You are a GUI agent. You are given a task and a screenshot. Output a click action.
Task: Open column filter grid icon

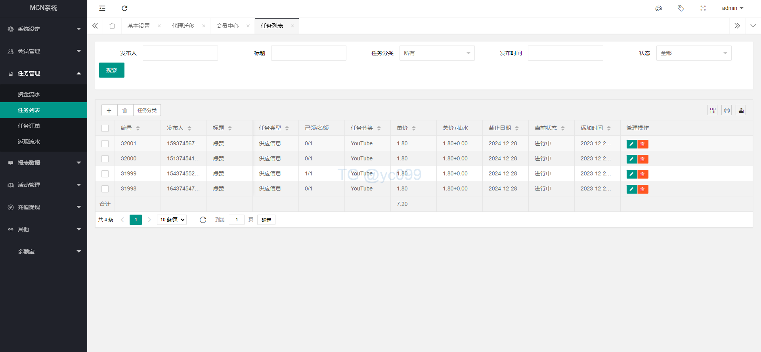713,110
